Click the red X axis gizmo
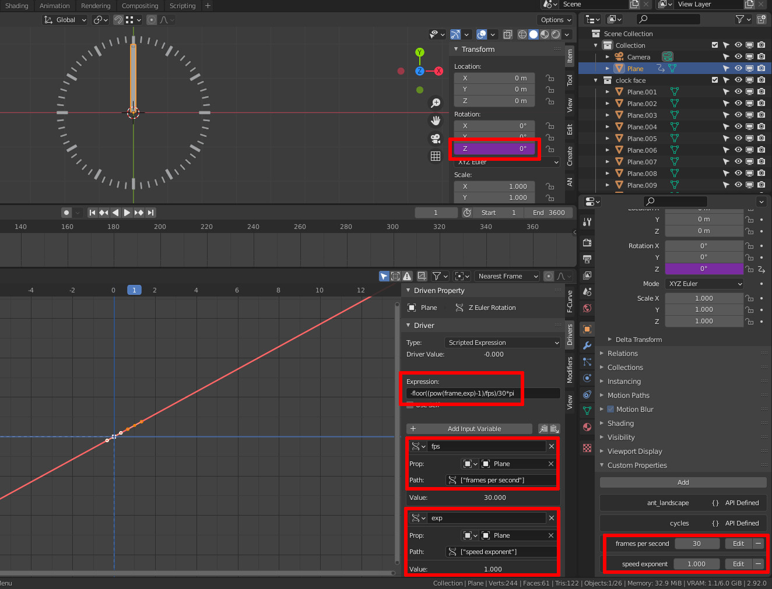 point(438,71)
